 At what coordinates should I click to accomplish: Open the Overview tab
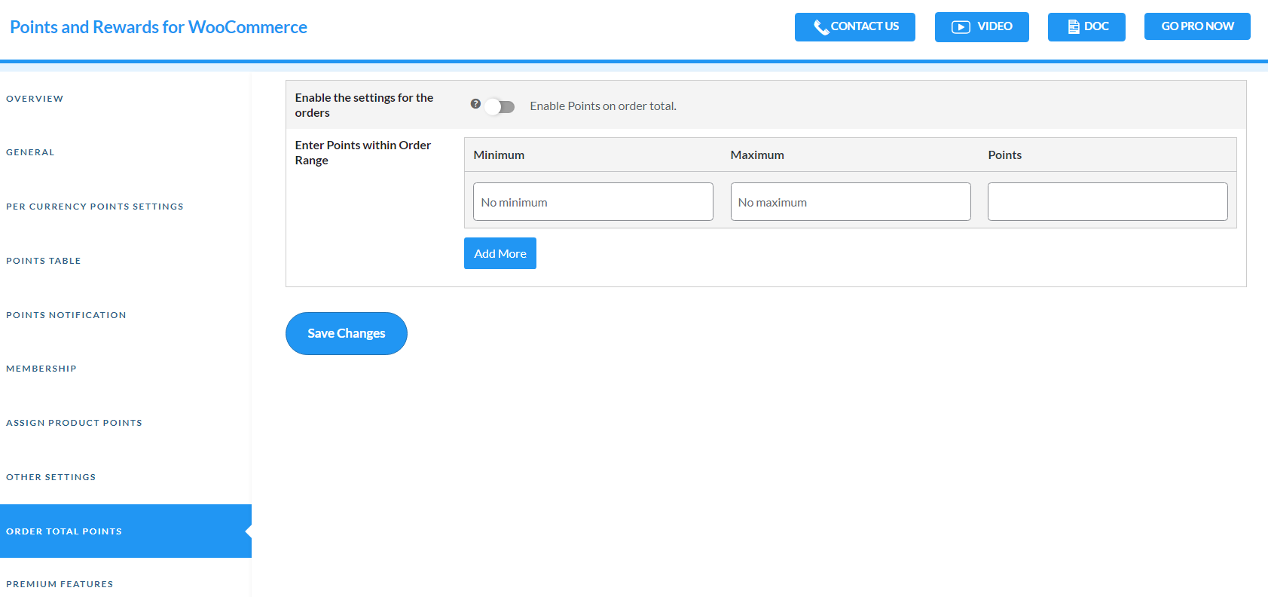(35, 99)
